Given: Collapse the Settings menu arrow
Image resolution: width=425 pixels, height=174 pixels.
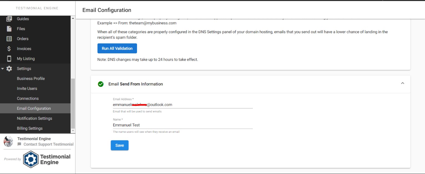Looking at the screenshot, I should pos(2,69).
